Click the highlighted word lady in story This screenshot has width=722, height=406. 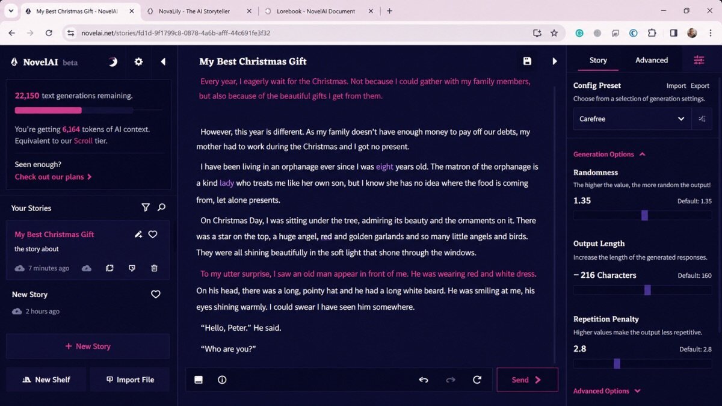[x=227, y=183]
